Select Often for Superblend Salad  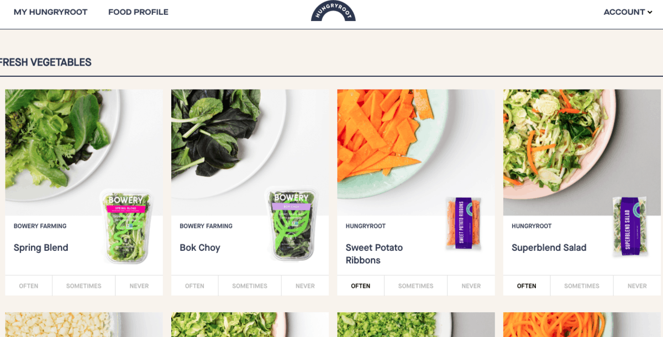point(527,286)
